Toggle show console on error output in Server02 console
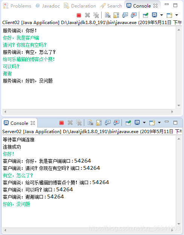Viewport: 184px width, 235px height. (x=116, y=123)
